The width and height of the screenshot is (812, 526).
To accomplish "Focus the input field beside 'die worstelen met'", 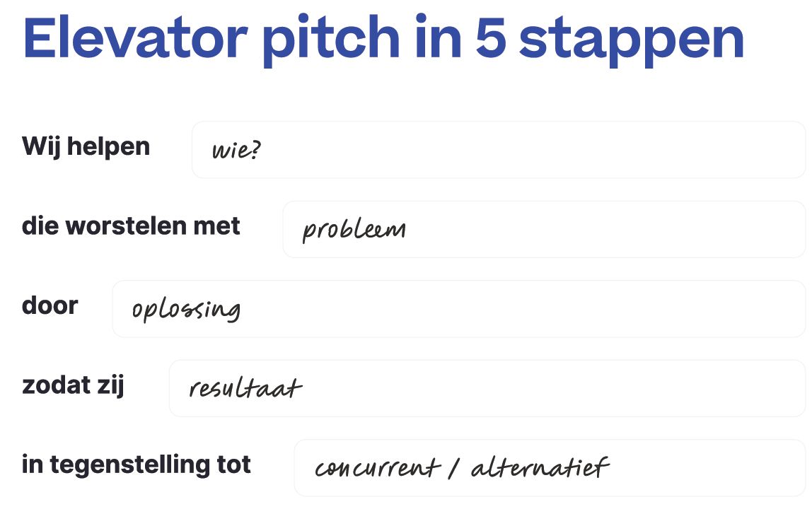I will tap(544, 229).
